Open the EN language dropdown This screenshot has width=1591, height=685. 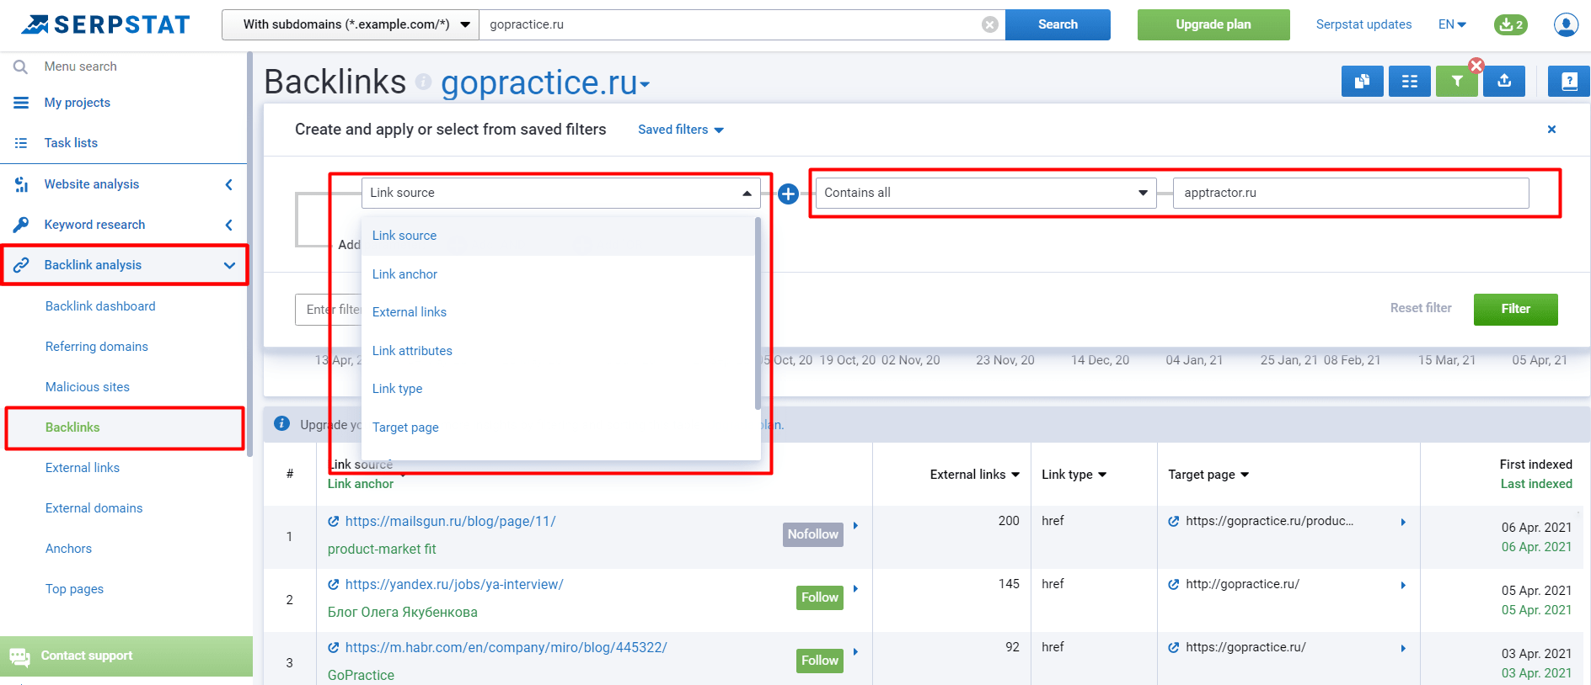click(1452, 24)
